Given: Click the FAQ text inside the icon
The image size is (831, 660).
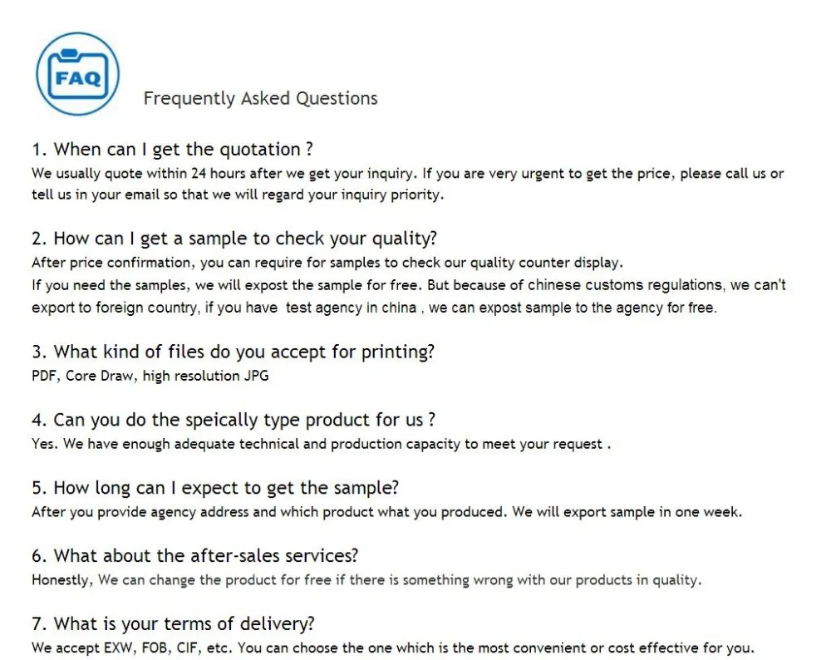Looking at the screenshot, I should click(x=78, y=79).
